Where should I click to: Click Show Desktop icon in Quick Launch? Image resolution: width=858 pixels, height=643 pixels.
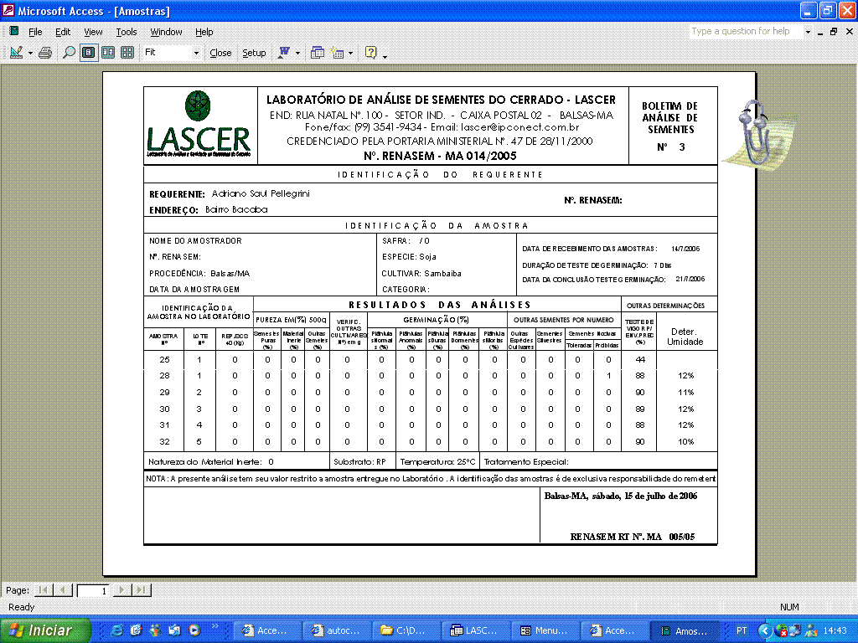coord(174,630)
